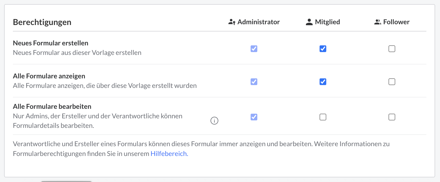
Task: Uncheck Mitglied for Neues Formular erstellen
Action: (323, 49)
